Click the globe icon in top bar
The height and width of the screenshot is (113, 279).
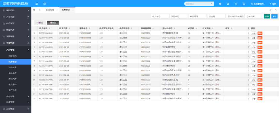coord(220,4)
